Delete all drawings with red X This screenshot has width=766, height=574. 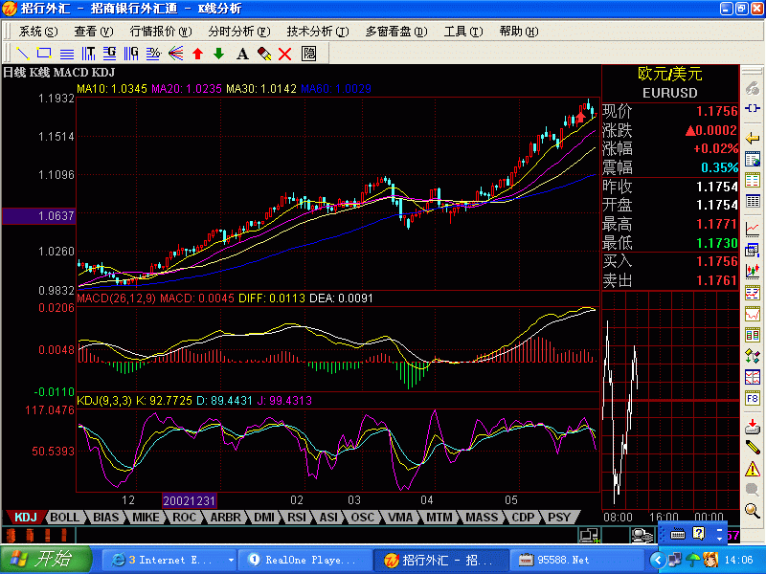tap(284, 54)
